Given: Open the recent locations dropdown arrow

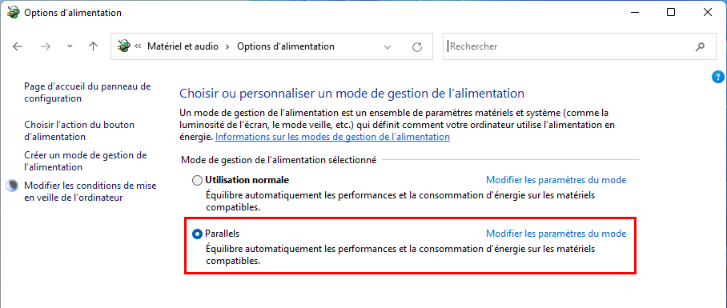Looking at the screenshot, I should pos(70,46).
